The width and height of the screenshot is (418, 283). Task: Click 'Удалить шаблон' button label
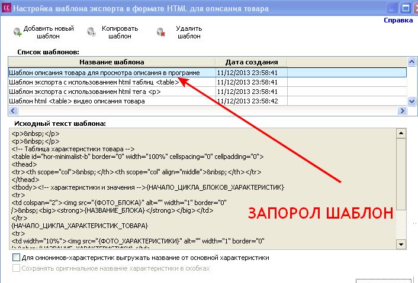coord(189,32)
